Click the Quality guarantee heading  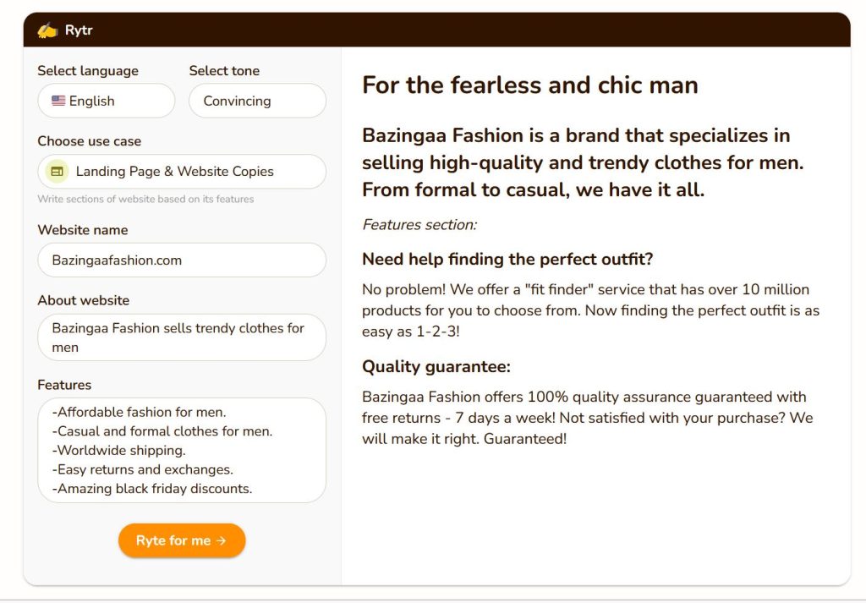pos(436,367)
